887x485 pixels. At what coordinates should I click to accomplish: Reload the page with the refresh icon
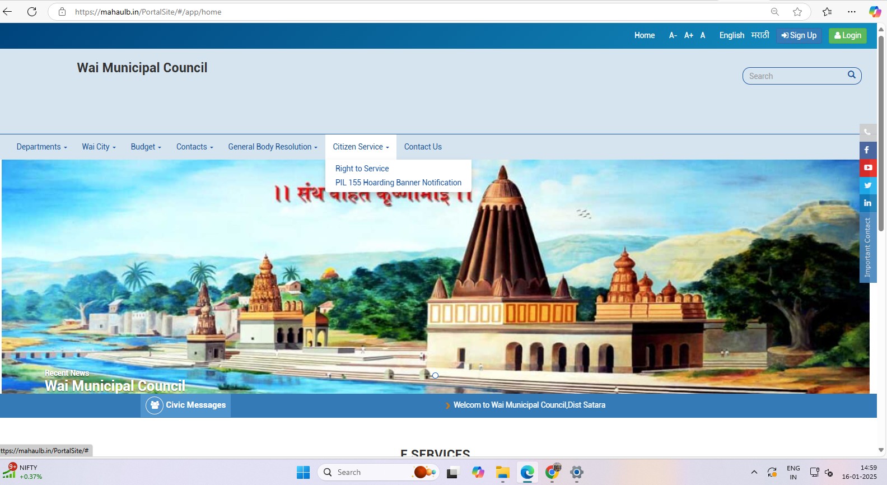pyautogui.click(x=32, y=12)
